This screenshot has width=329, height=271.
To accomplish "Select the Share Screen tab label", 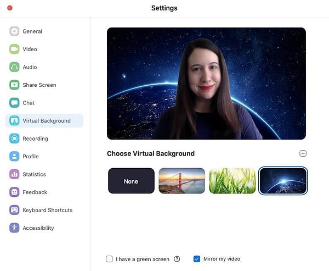I will click(x=39, y=85).
